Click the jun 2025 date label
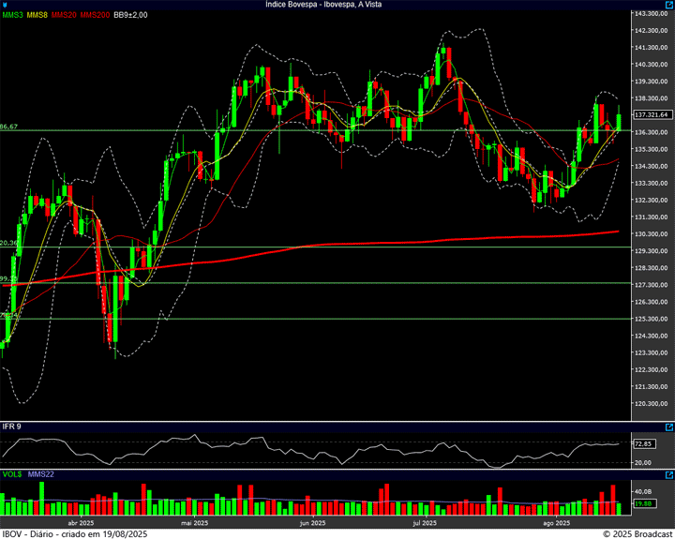This screenshot has height=539, width=675. (x=312, y=523)
